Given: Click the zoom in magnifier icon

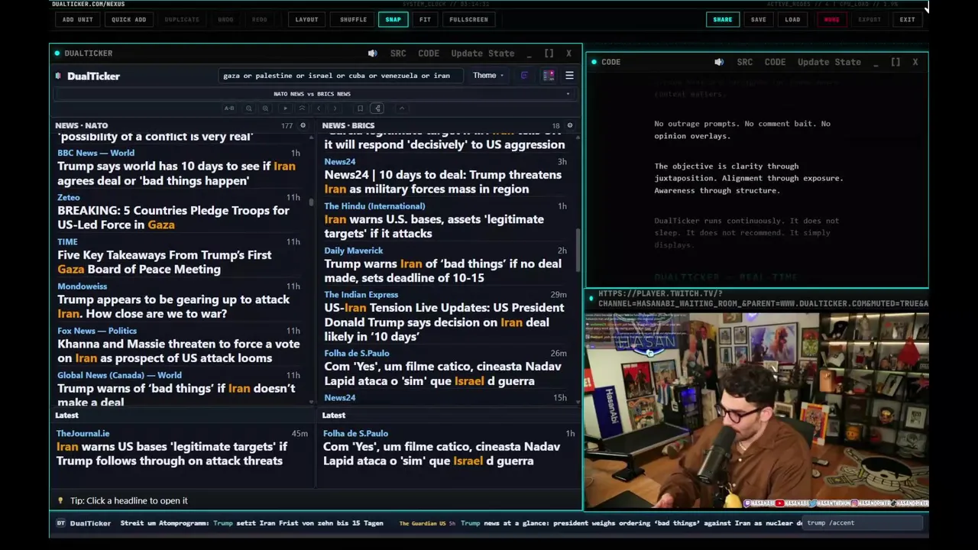Looking at the screenshot, I should [x=265, y=108].
